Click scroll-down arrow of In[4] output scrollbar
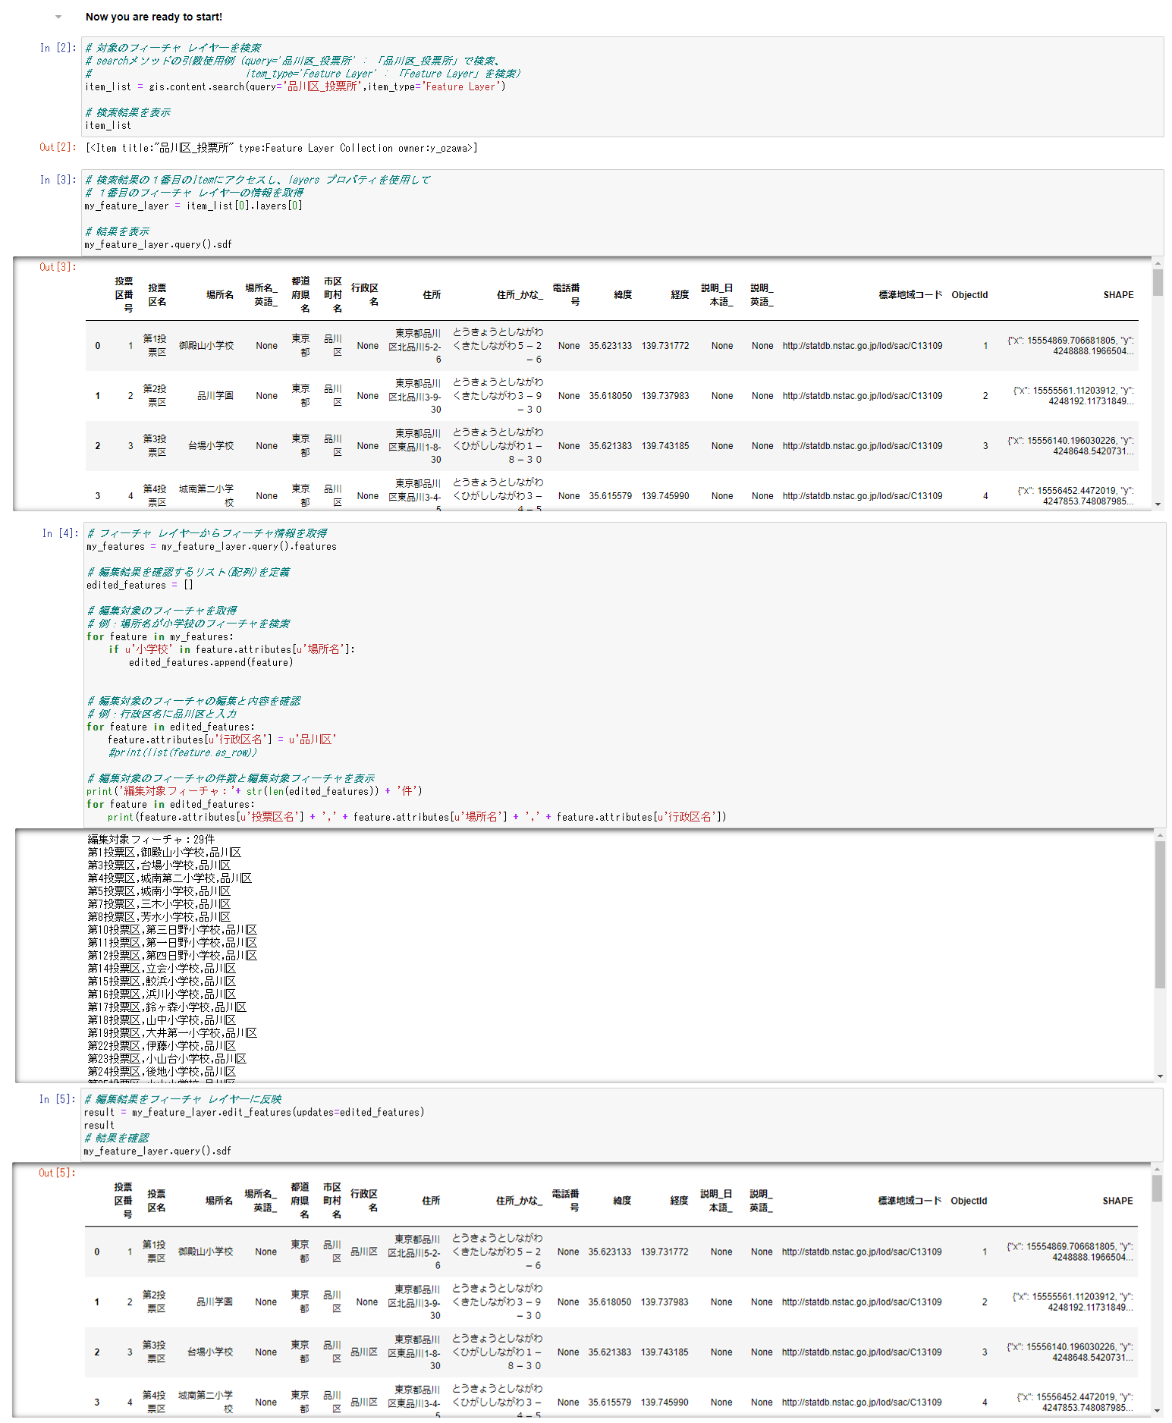Viewport: 1172px width, 1423px height. (1160, 1076)
